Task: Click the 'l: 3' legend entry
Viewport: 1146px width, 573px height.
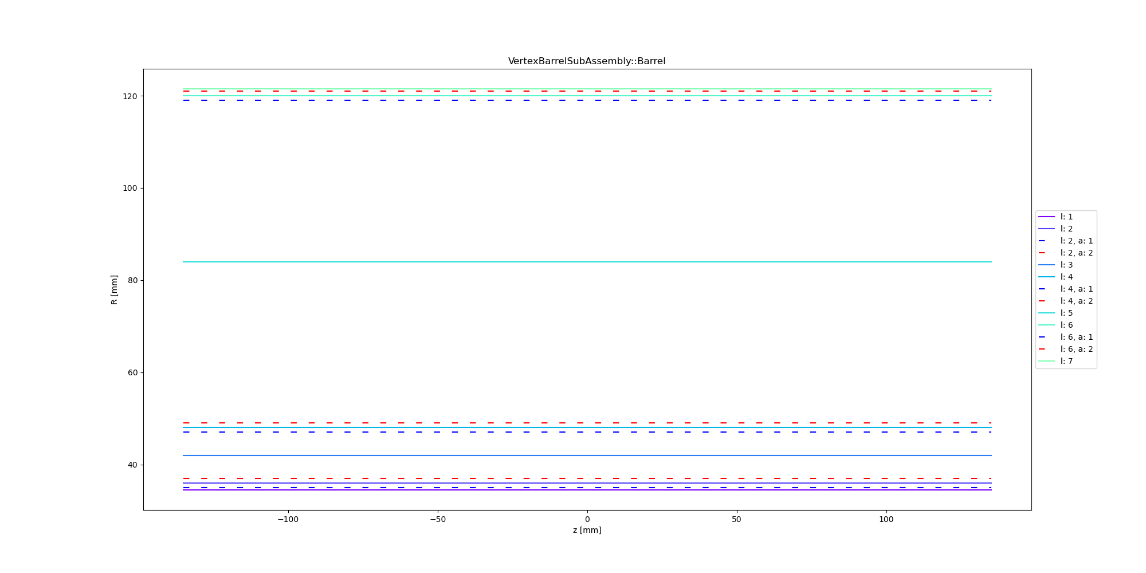Action: [x=1066, y=265]
